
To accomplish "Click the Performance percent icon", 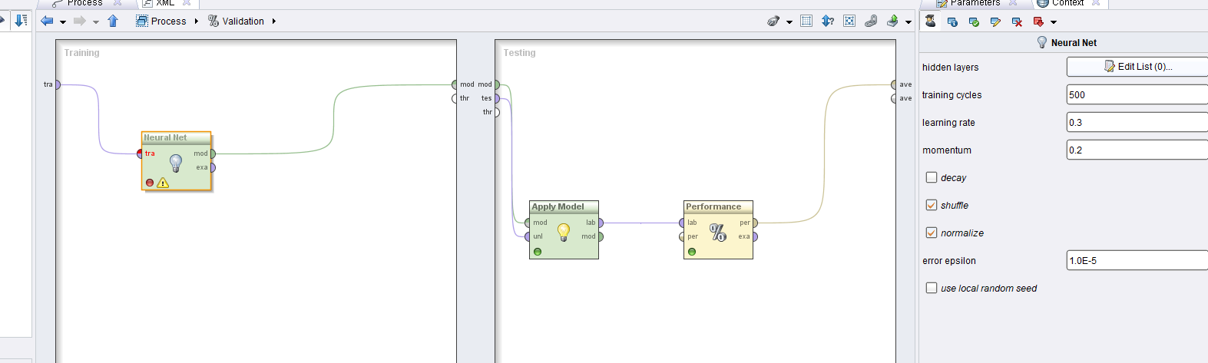I will (x=718, y=232).
